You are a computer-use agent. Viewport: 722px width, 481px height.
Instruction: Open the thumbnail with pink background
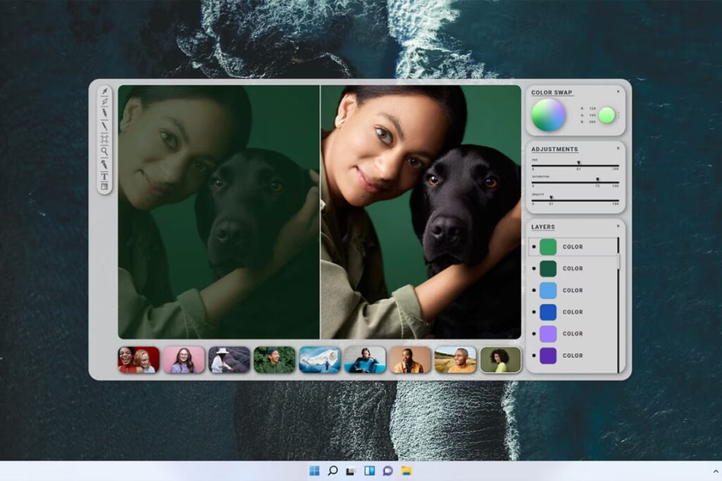click(184, 359)
